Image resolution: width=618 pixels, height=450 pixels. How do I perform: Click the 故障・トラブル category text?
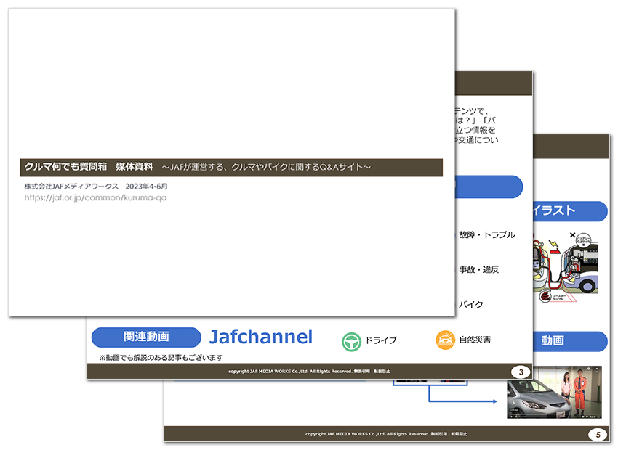point(486,235)
